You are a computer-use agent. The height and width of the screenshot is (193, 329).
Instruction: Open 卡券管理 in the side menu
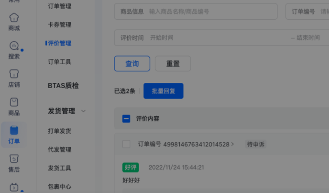[x=59, y=25]
